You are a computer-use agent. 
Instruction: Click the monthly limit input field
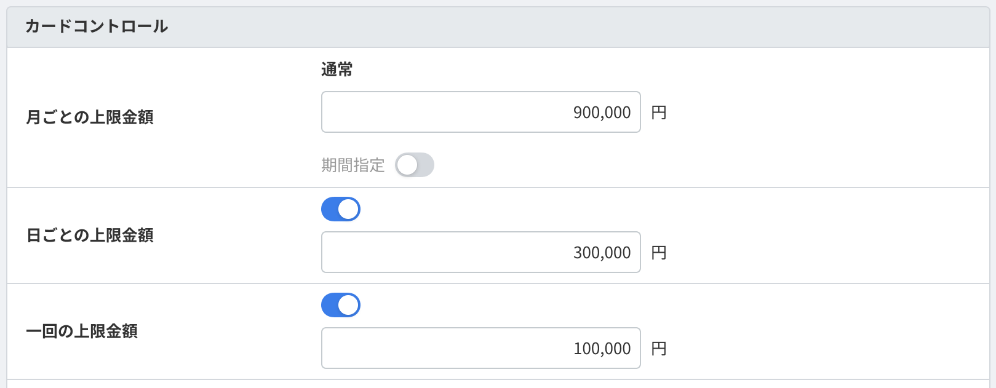[x=480, y=112]
